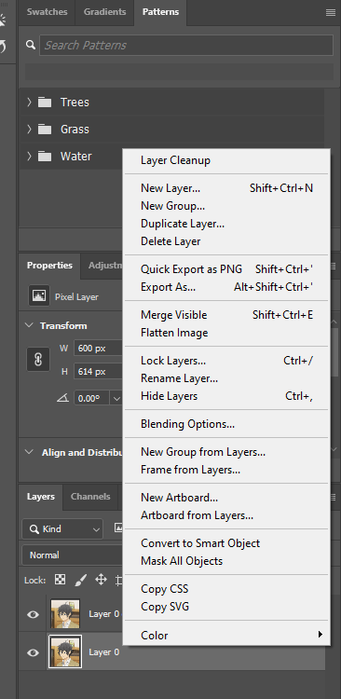
Task: Click the Pixel Layer icon in Properties
Action: (39, 296)
